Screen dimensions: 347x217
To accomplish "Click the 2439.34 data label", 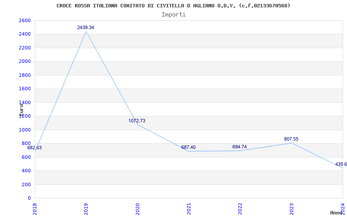I will pyautogui.click(x=85, y=27).
